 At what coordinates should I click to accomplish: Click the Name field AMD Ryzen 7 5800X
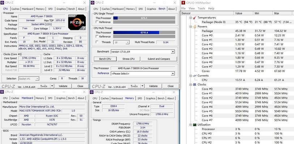coord(42,17)
